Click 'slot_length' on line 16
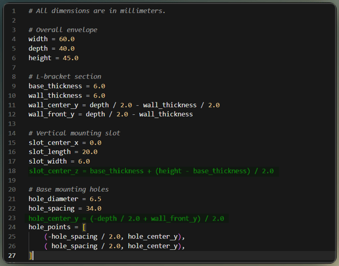Viewport: 339px width, 266px height. click(x=49, y=152)
